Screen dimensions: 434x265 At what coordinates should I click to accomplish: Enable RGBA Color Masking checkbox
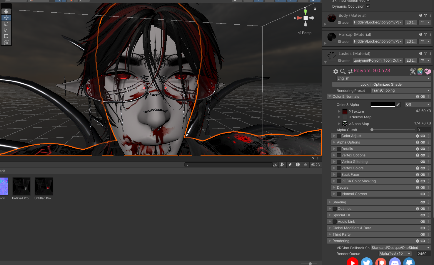pos(339,181)
